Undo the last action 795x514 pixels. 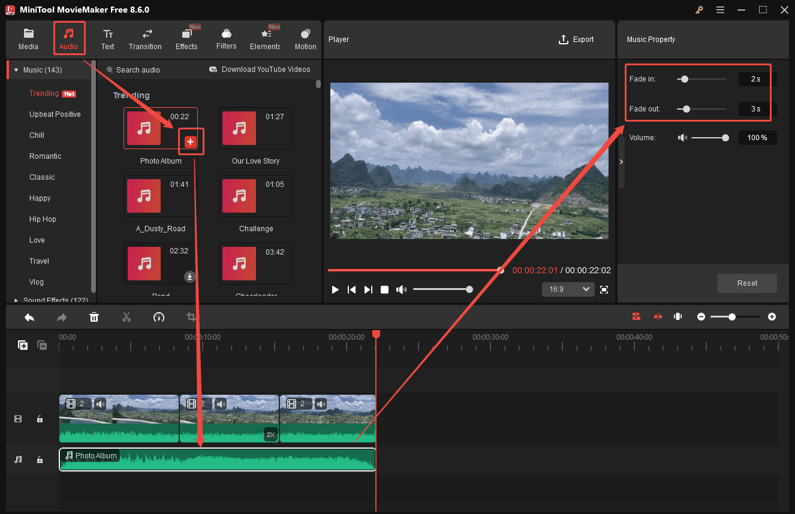pos(29,316)
